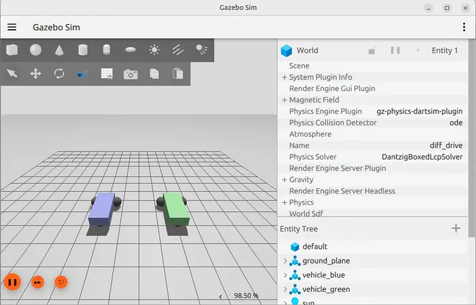Pause the simulation with orange button
The width and height of the screenshot is (476, 305).
click(12, 281)
